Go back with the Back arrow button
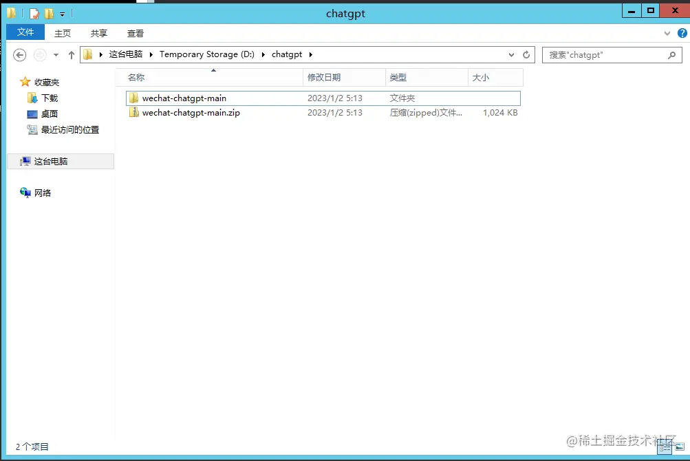Viewport: 690px width, 461px height. 19,55
